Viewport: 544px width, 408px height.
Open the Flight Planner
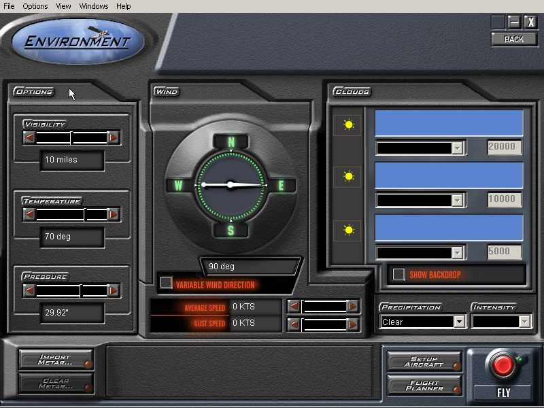coord(425,386)
